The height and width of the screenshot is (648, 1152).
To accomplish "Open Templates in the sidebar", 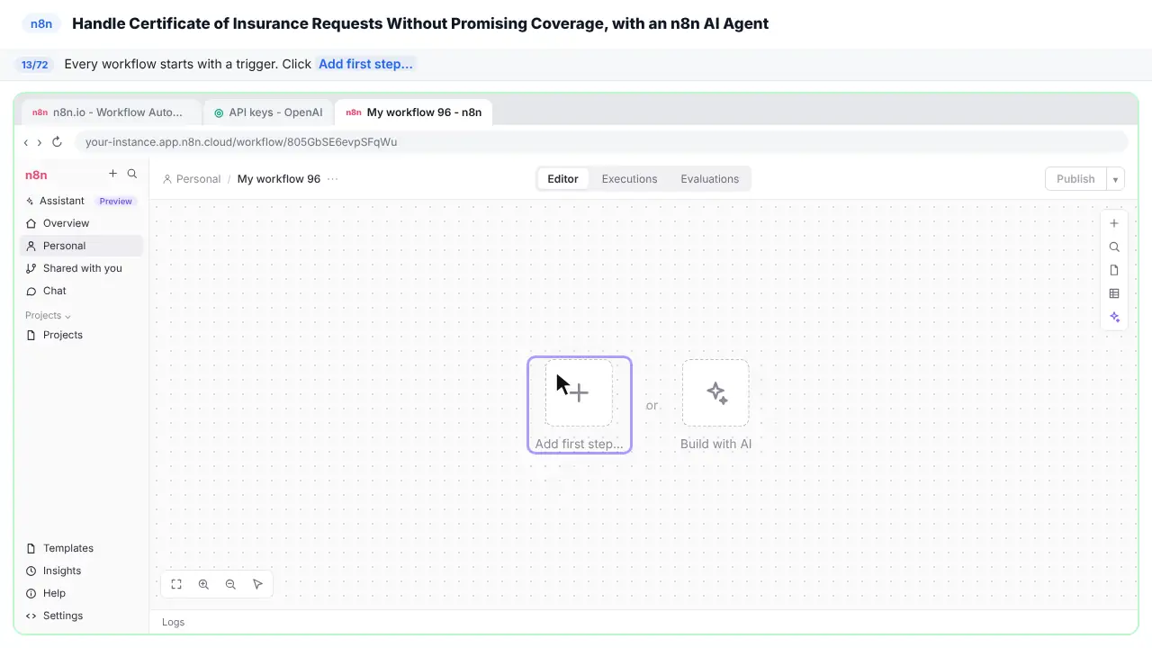I will pyautogui.click(x=81, y=548).
